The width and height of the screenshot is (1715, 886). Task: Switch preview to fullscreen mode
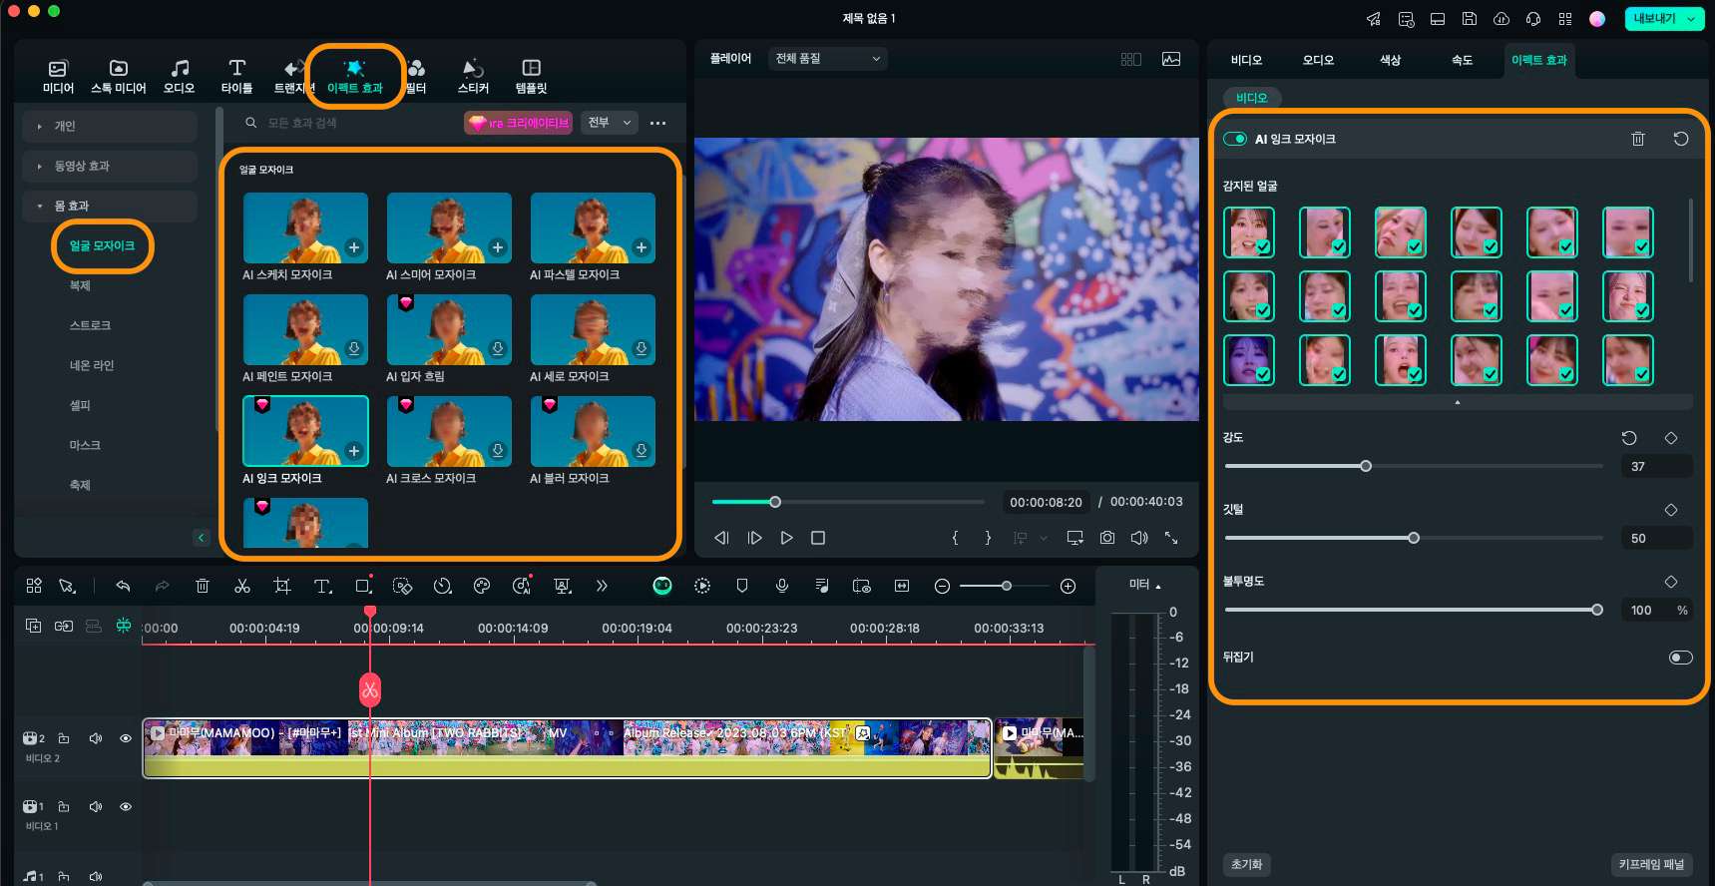coord(1171,538)
